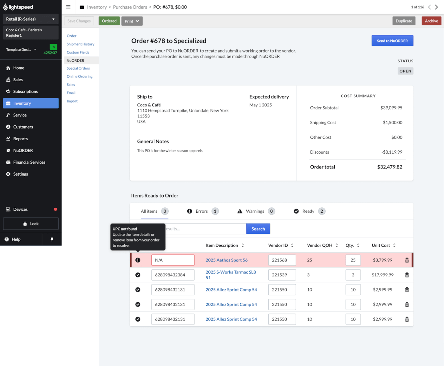This screenshot has height=366, width=444.
Task: Switch to the Warnings tab
Action: click(x=256, y=211)
